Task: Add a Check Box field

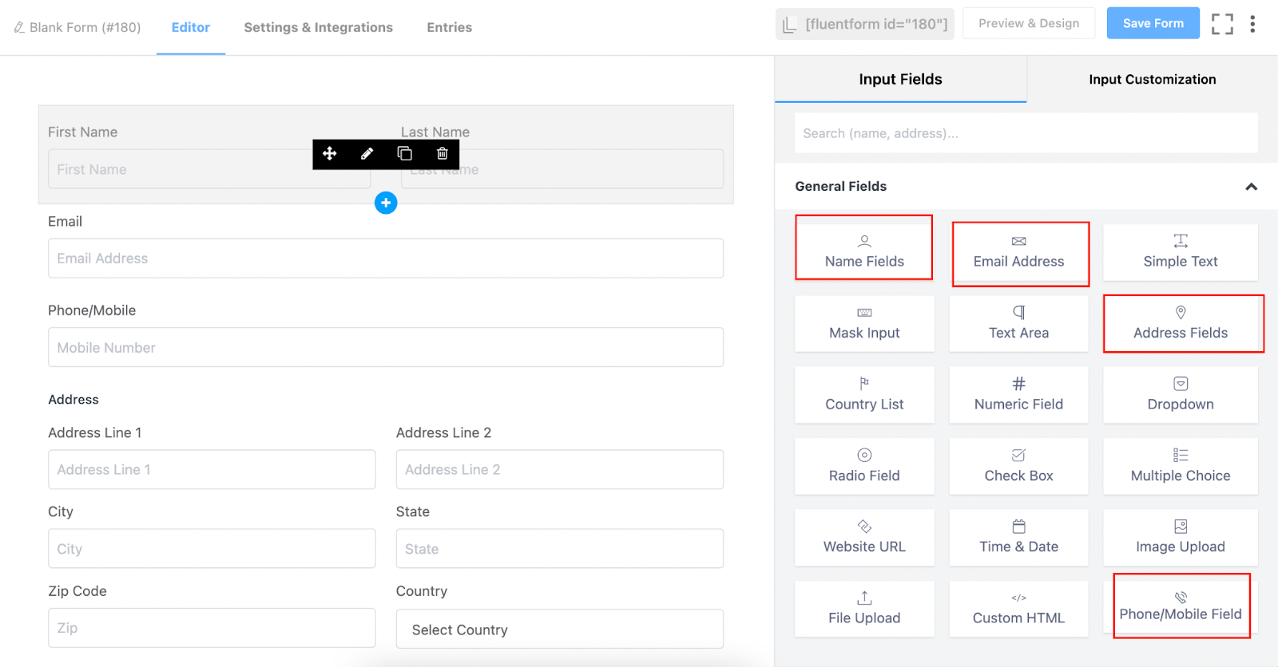Action: click(1018, 466)
